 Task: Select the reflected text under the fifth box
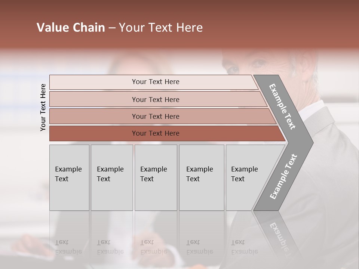click(245, 247)
